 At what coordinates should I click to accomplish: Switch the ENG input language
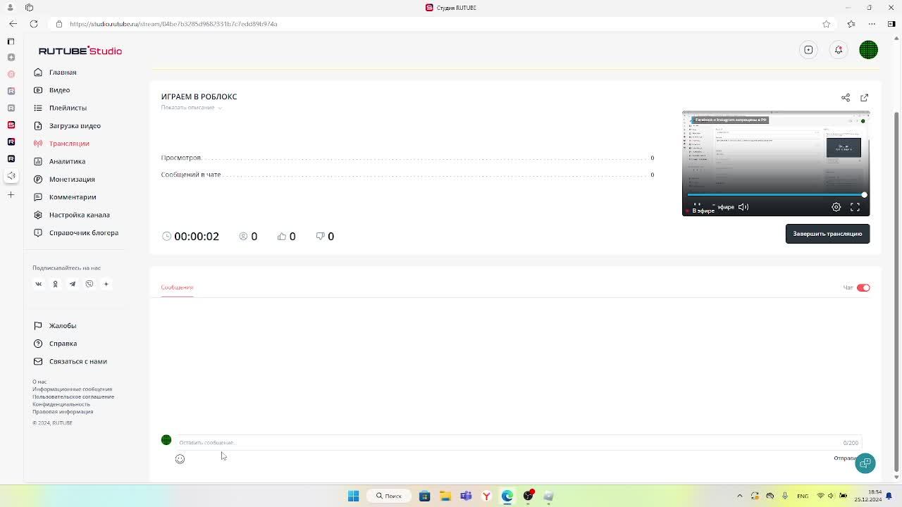point(803,496)
